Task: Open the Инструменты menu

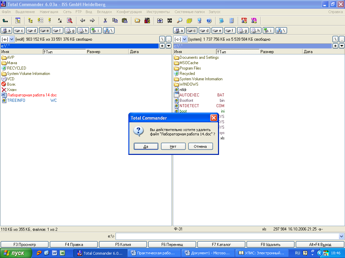Action: pyautogui.click(x=158, y=12)
